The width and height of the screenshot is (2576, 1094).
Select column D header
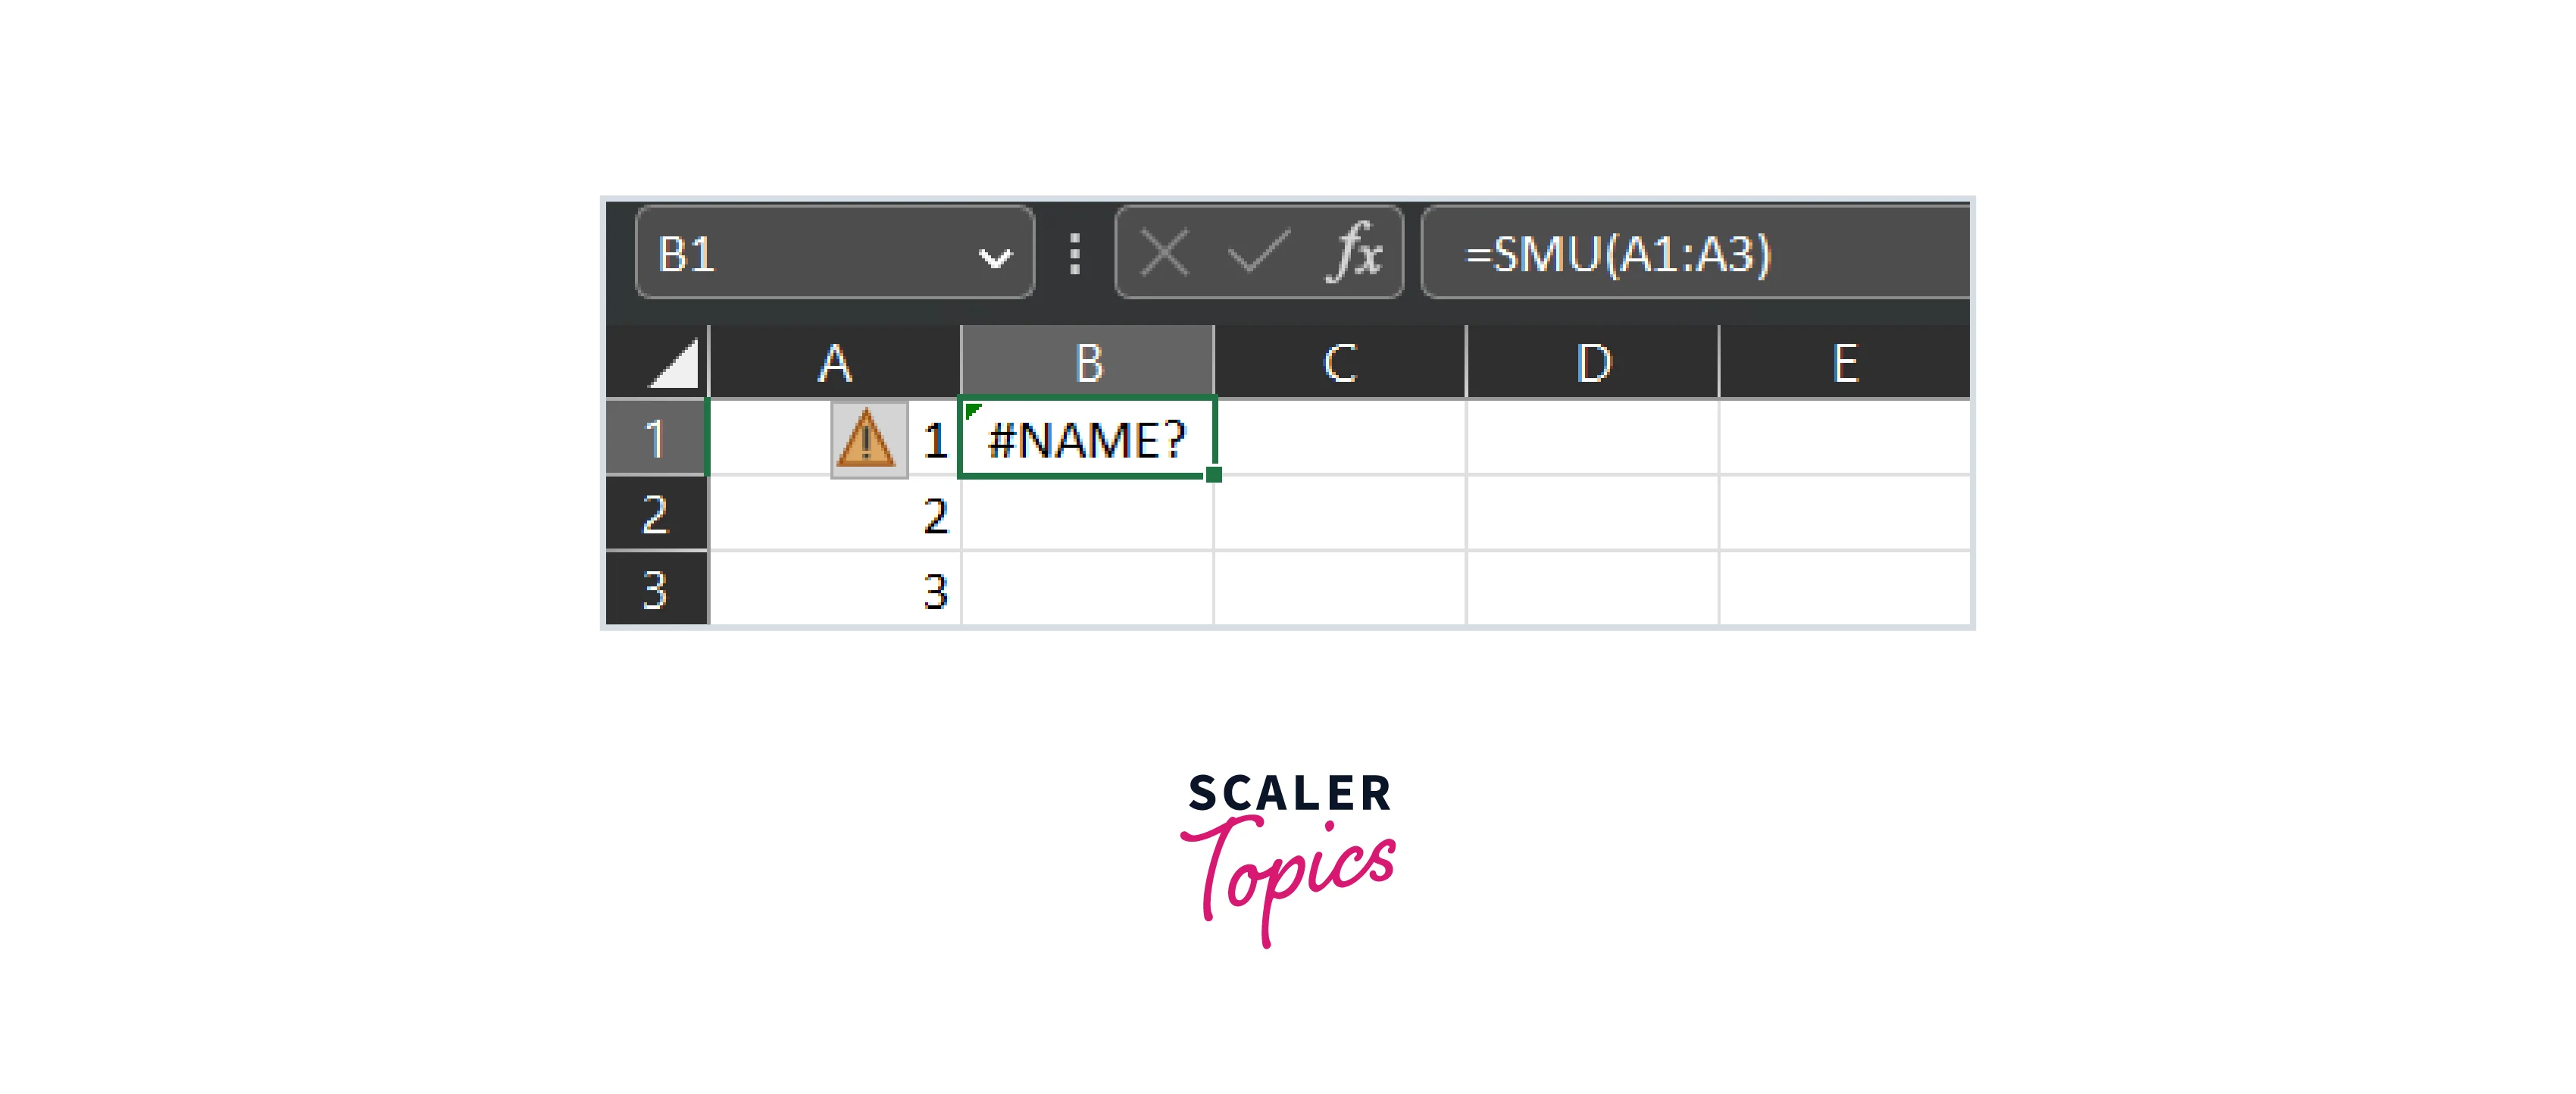[x=1593, y=362]
